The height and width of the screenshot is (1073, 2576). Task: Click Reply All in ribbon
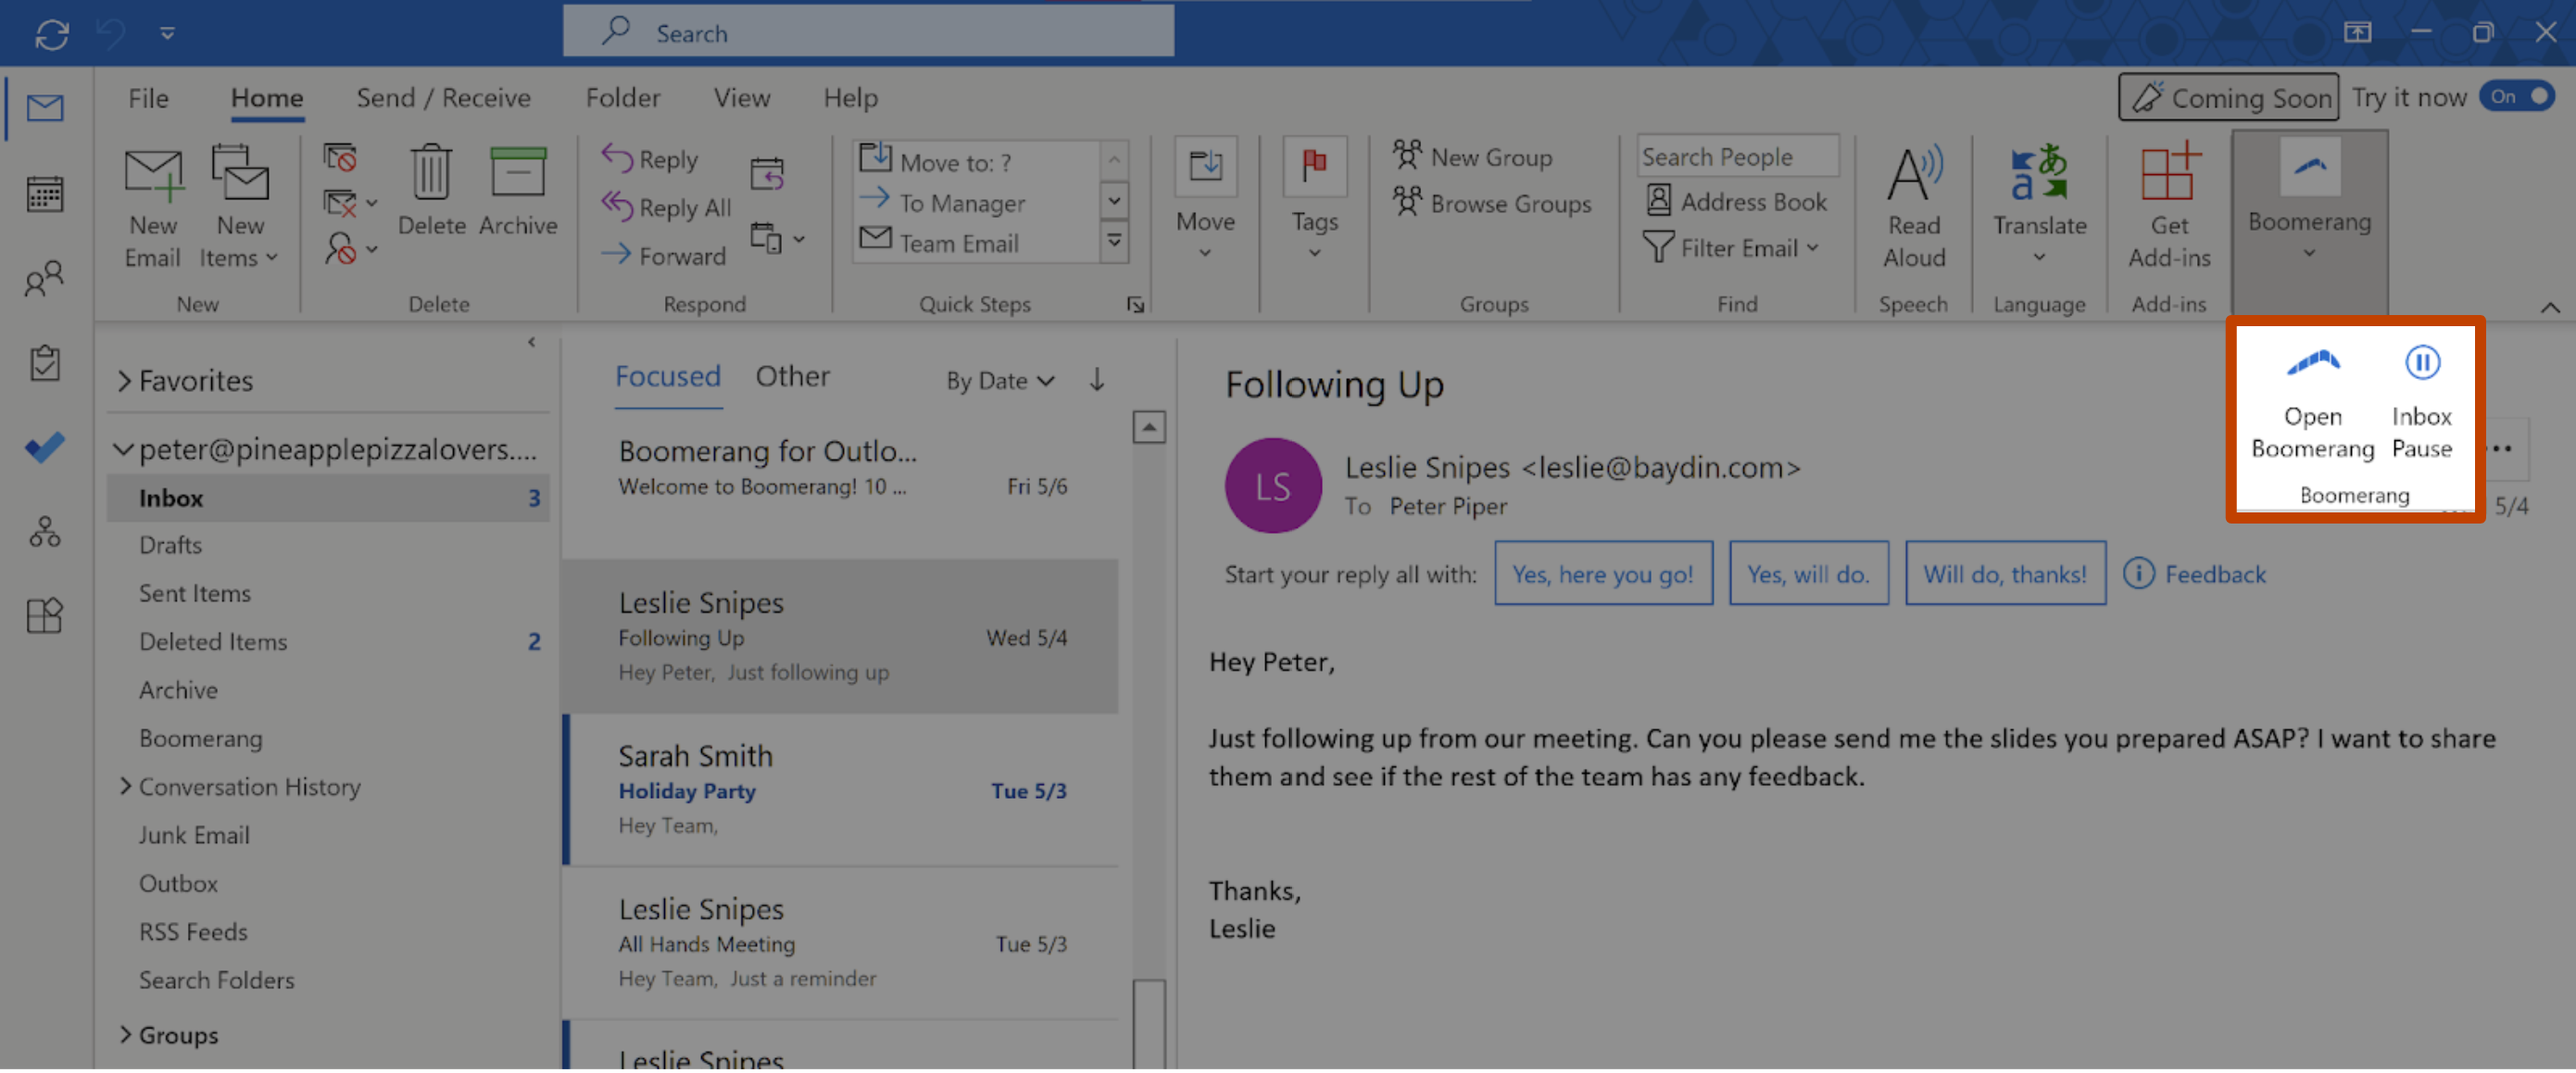point(667,207)
